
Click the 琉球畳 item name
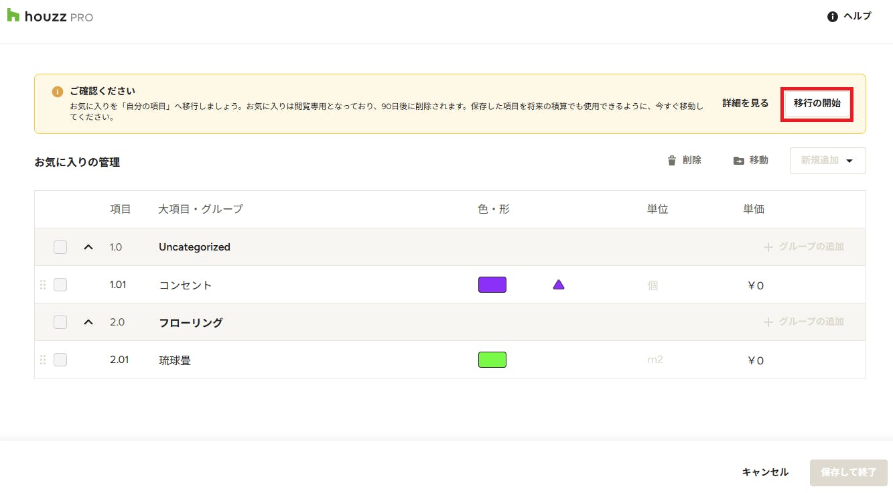[175, 360]
